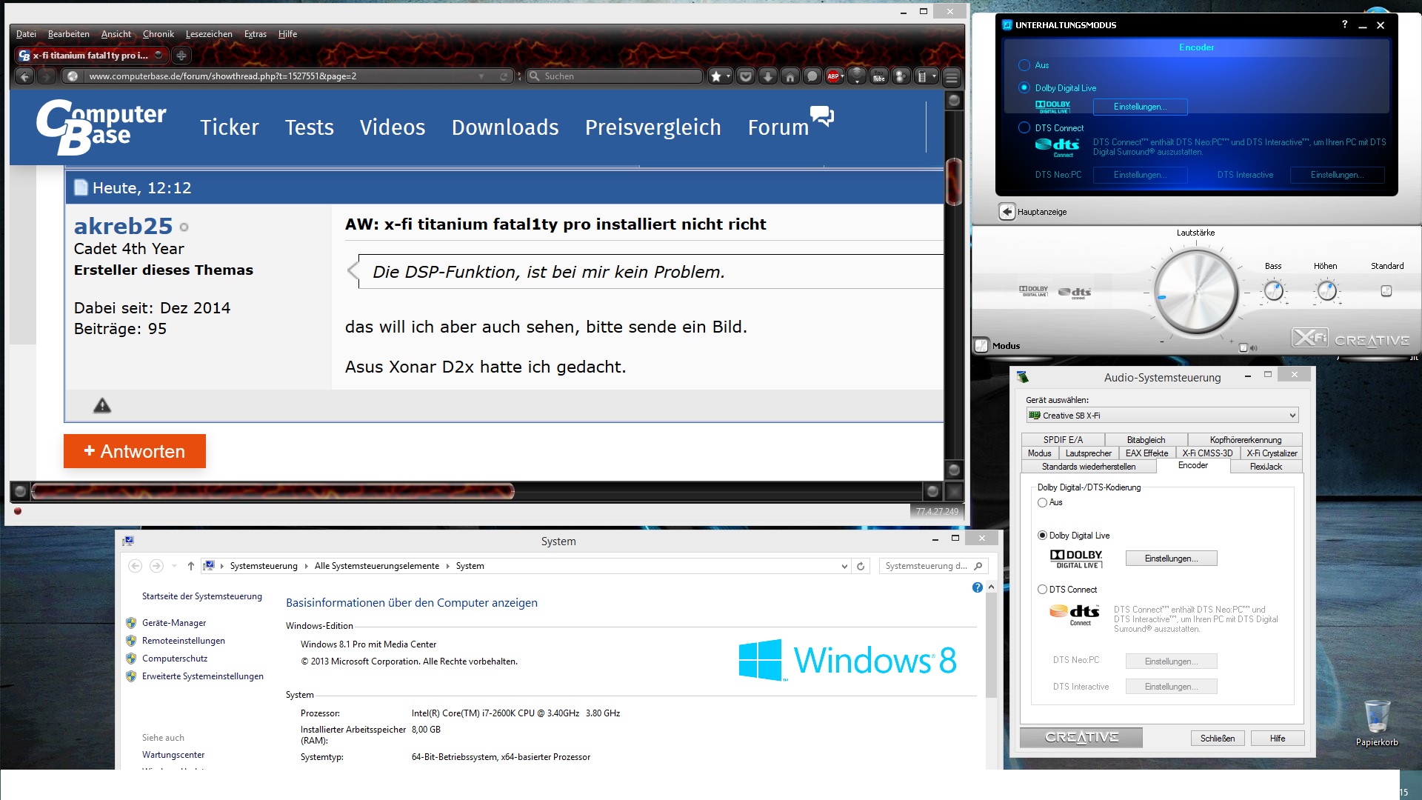Click the Lautstärke volume knob
The height and width of the screenshot is (800, 1422).
(x=1196, y=292)
